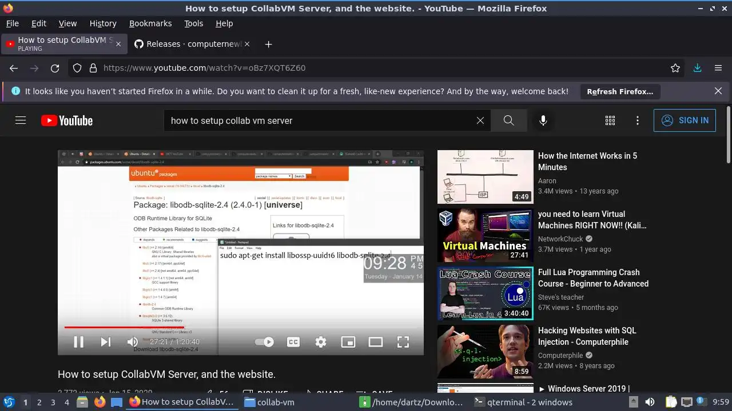This screenshot has width=732, height=411.
Task: Open a new browser tab
Action: click(268, 44)
